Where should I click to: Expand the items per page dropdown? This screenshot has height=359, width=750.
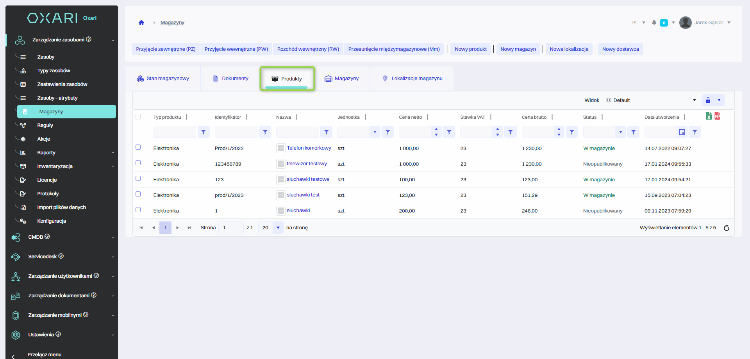278,228
